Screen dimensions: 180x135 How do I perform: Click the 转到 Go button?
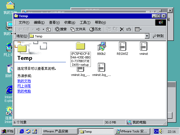point(158,36)
